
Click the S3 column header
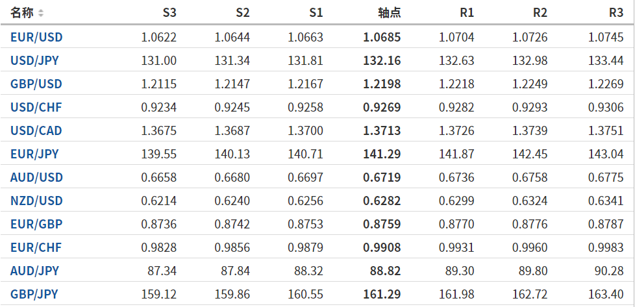pyautogui.click(x=169, y=13)
